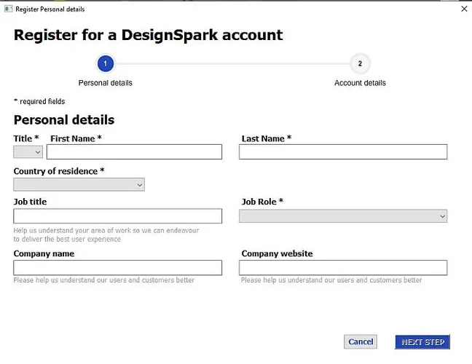Click the required fields note text

coord(39,102)
